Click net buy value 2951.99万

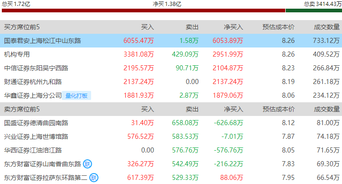228,54
